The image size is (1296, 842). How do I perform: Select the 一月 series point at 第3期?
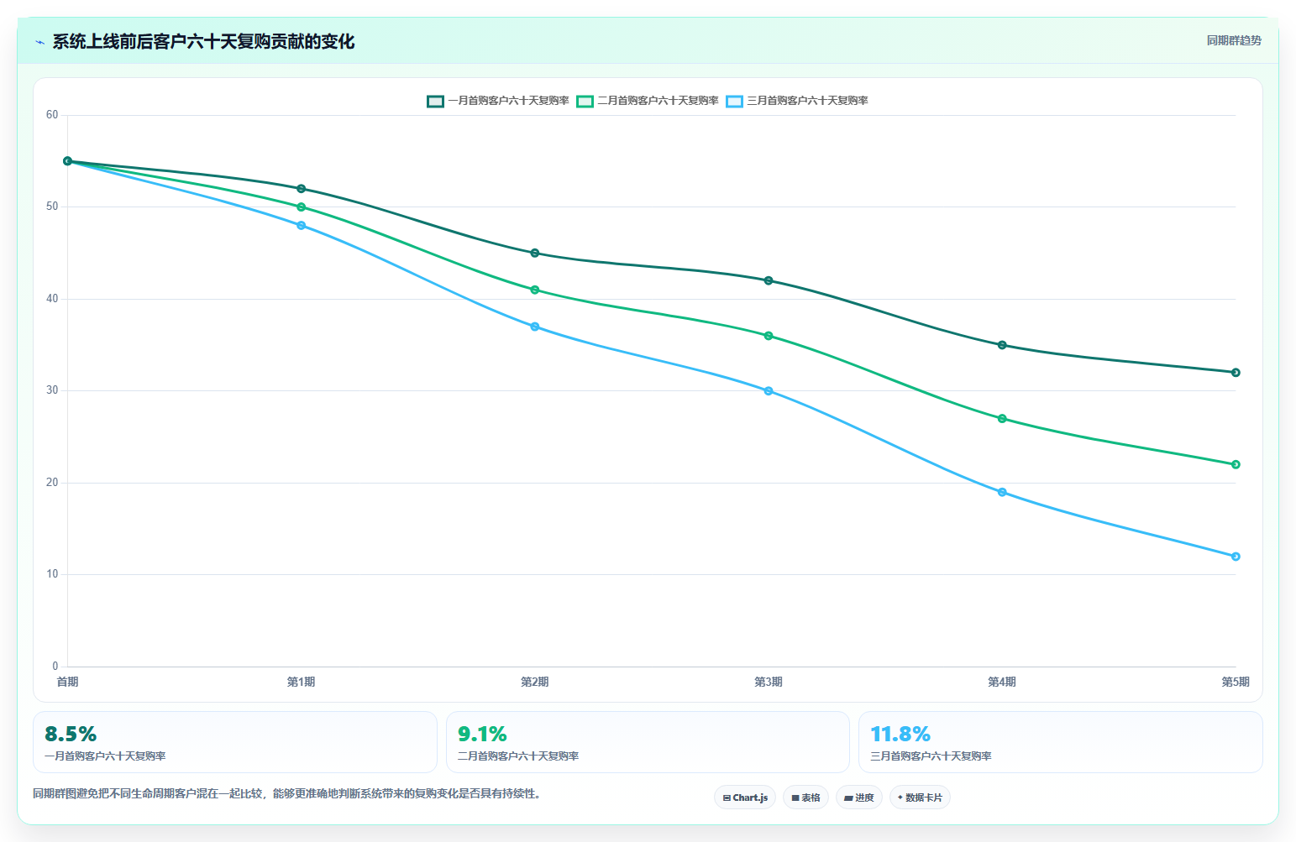point(769,280)
